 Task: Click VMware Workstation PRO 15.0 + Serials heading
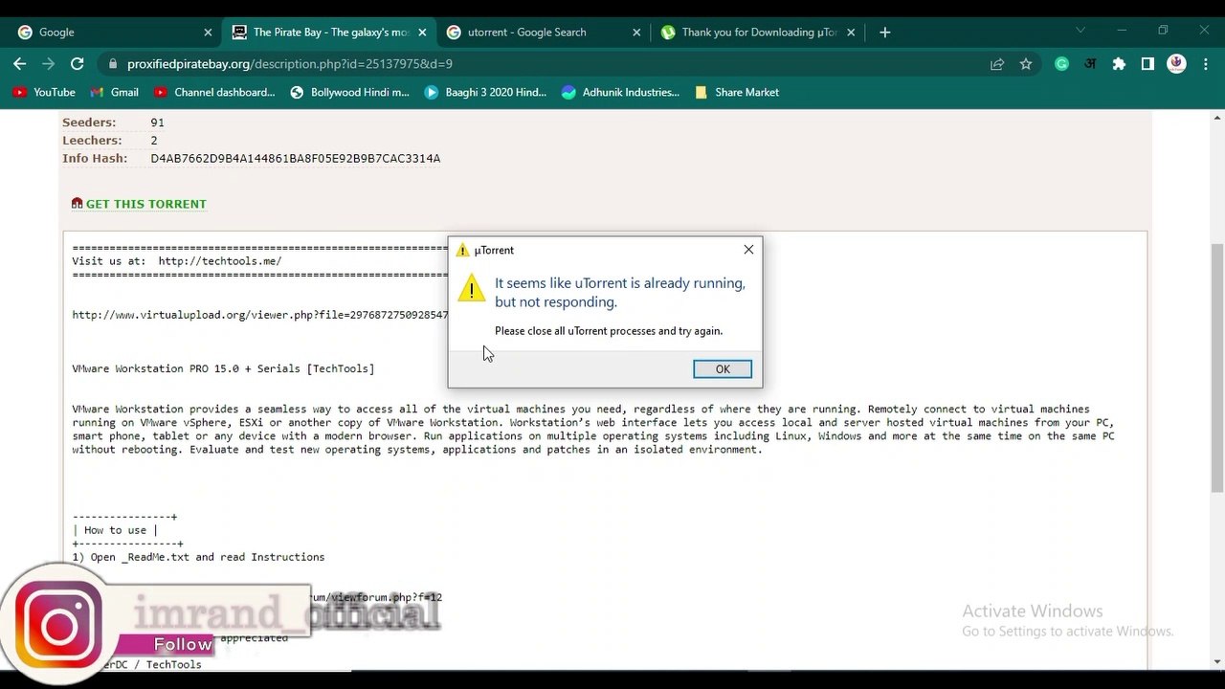click(223, 368)
